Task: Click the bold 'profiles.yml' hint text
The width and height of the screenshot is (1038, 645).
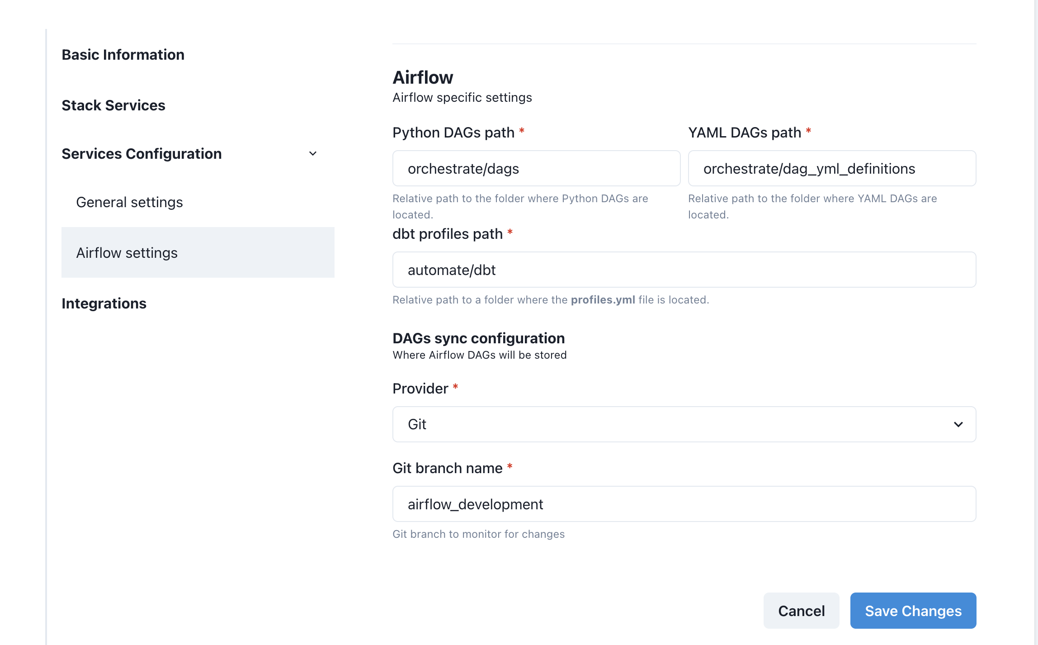Action: tap(603, 300)
